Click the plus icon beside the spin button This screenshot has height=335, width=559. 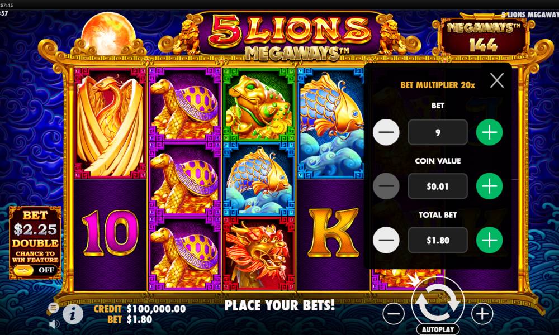[482, 314]
